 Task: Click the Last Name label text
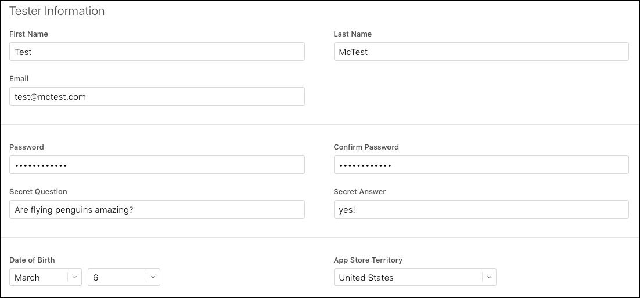(353, 34)
